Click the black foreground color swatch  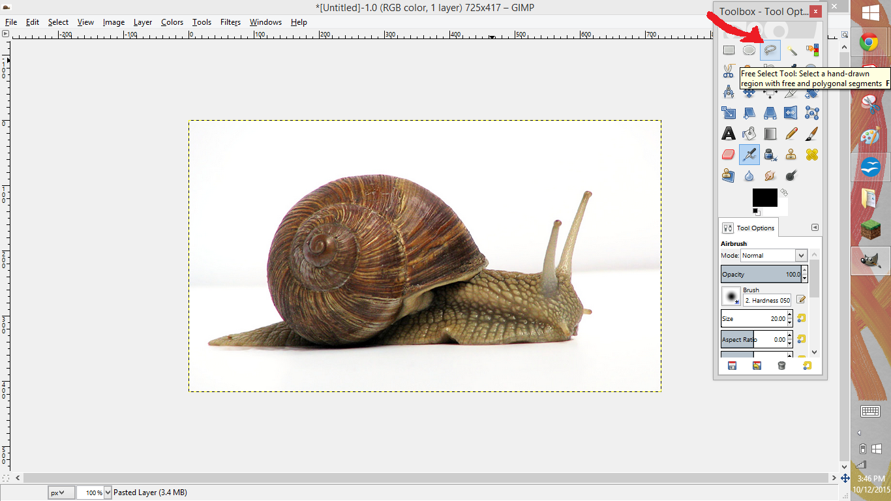(764, 198)
